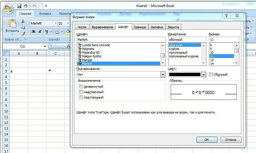Click the dialog Help question mark

(x=227, y=16)
